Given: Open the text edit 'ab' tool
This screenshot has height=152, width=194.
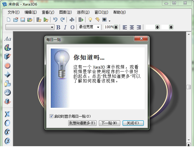Looking at the screenshot, I should (x=72, y=19).
